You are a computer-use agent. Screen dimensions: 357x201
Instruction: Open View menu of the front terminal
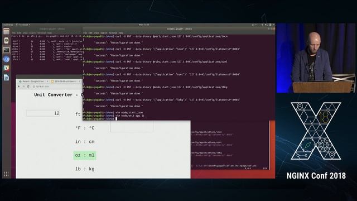click(x=97, y=33)
